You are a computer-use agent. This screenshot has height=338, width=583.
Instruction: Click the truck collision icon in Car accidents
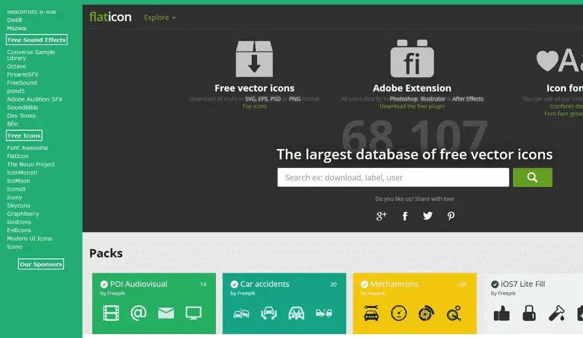tap(324, 314)
